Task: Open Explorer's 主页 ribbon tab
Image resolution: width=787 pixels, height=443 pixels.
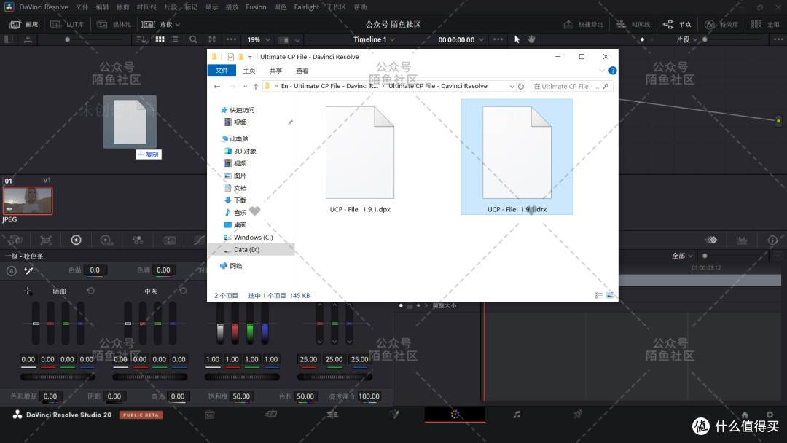Action: 249,71
